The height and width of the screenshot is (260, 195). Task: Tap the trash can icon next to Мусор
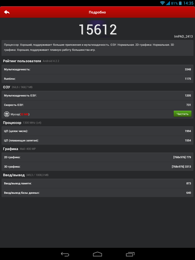[x=7, y=114]
